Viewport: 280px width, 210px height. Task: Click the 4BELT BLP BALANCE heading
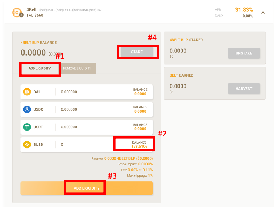click(38, 43)
